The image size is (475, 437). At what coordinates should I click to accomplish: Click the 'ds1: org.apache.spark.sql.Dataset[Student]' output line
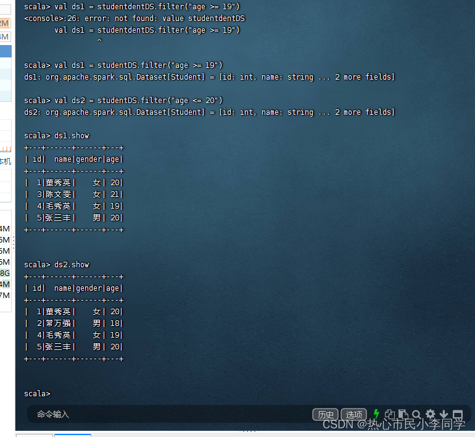[210, 77]
